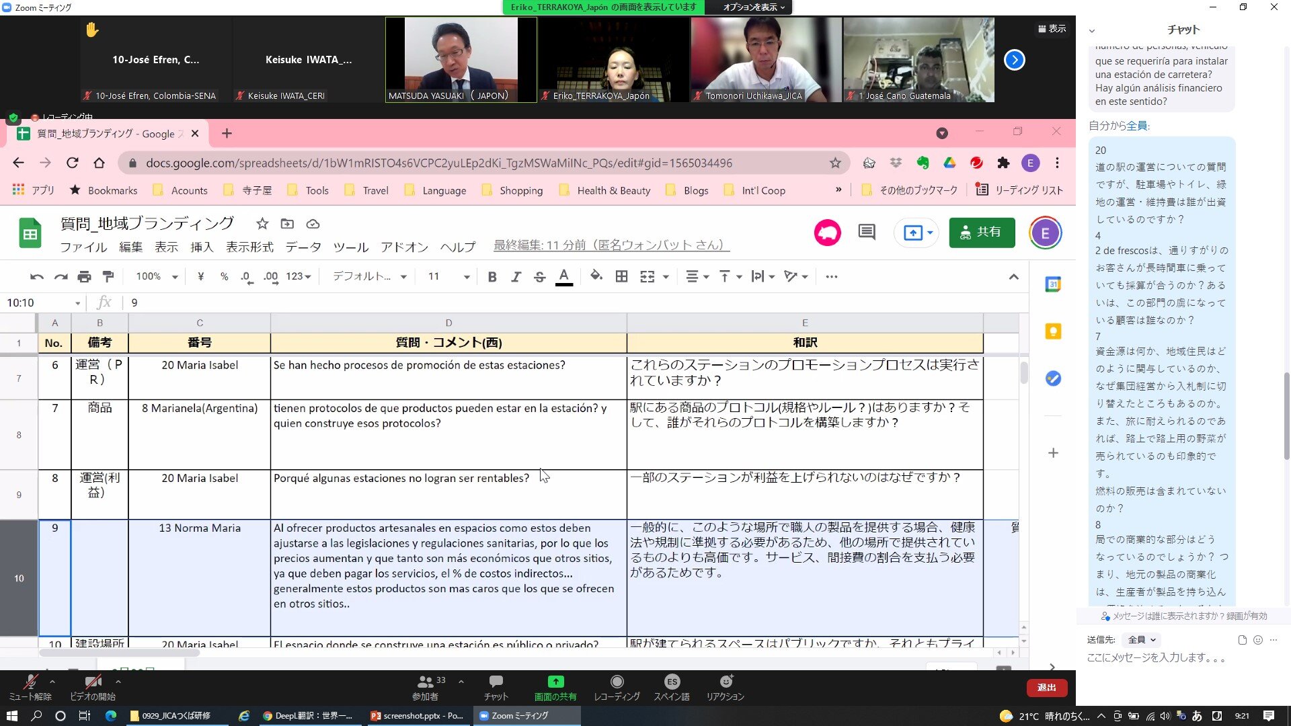Open the font size 11 dropdown

click(448, 276)
